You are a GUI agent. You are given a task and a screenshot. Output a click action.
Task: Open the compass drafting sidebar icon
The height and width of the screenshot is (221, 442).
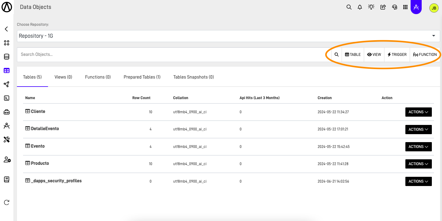pos(6,126)
